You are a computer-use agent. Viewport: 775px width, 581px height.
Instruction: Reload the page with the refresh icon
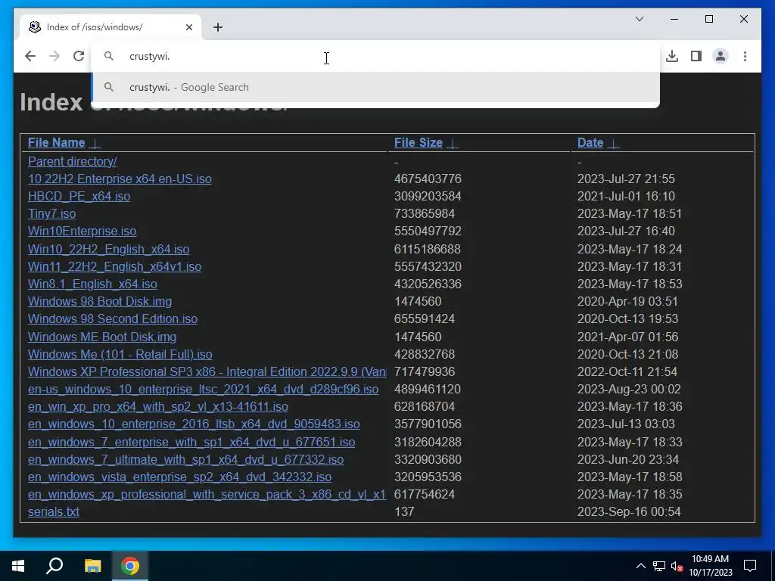tap(79, 56)
